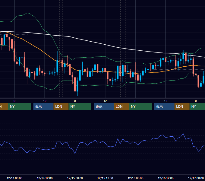
Task: Select the 東京 session bar on 12/16
Action: coord(164,106)
